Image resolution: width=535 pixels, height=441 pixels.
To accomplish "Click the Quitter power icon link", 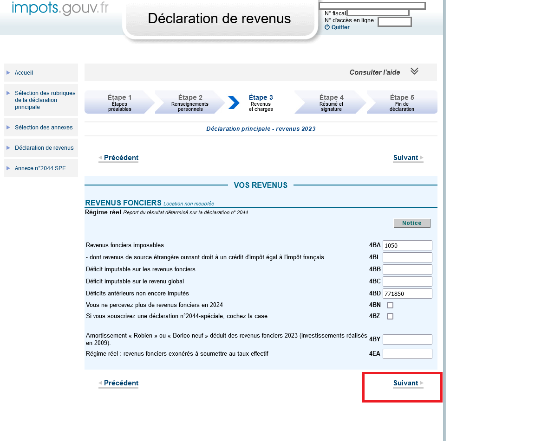I will point(337,27).
